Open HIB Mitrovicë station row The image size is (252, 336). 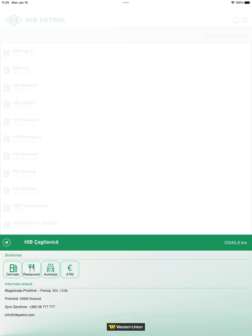[x=126, y=87]
